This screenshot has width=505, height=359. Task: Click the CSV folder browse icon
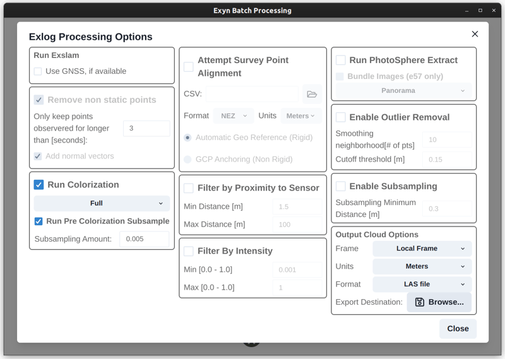click(x=312, y=94)
